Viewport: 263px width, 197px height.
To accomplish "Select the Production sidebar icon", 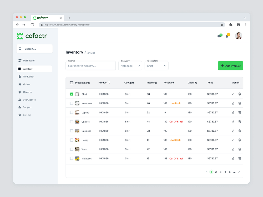I will tap(20, 76).
